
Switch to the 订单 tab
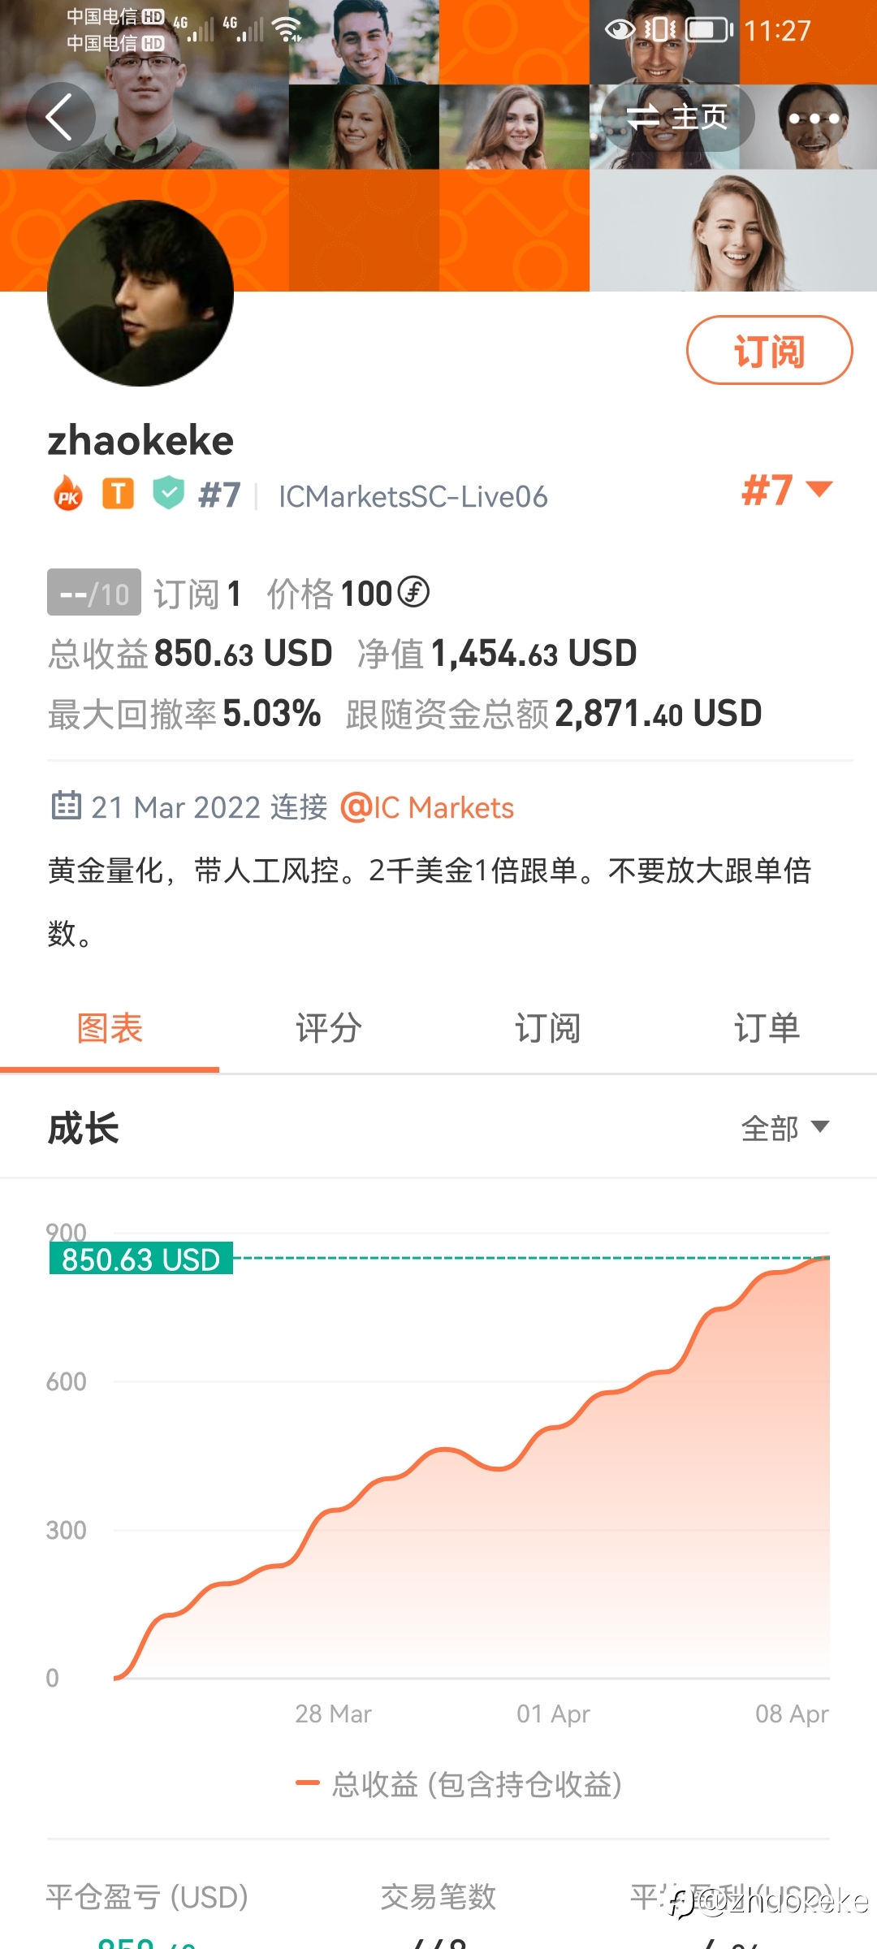click(x=767, y=1028)
